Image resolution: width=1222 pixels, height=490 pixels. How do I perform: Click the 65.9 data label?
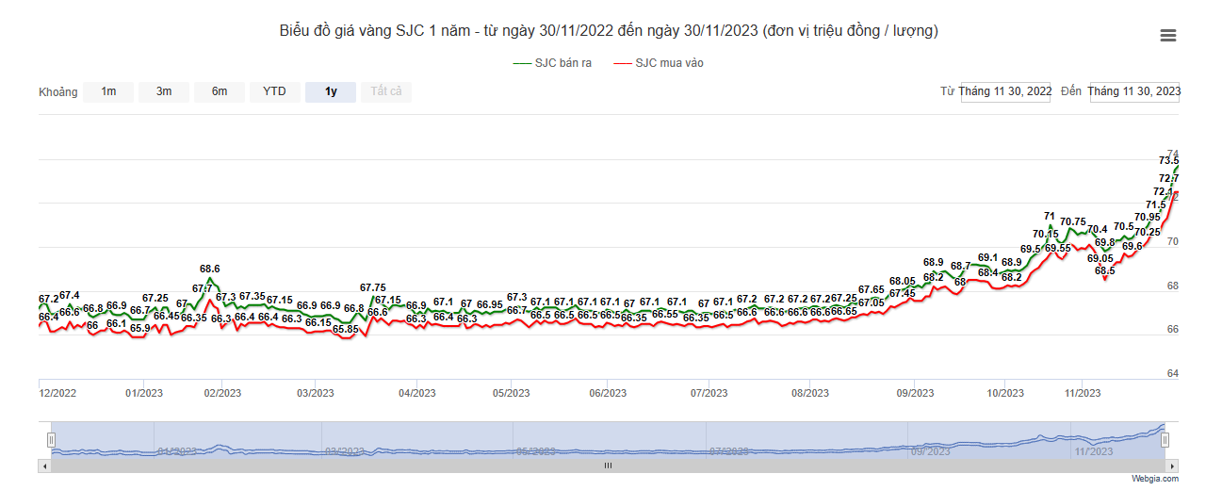(139, 328)
